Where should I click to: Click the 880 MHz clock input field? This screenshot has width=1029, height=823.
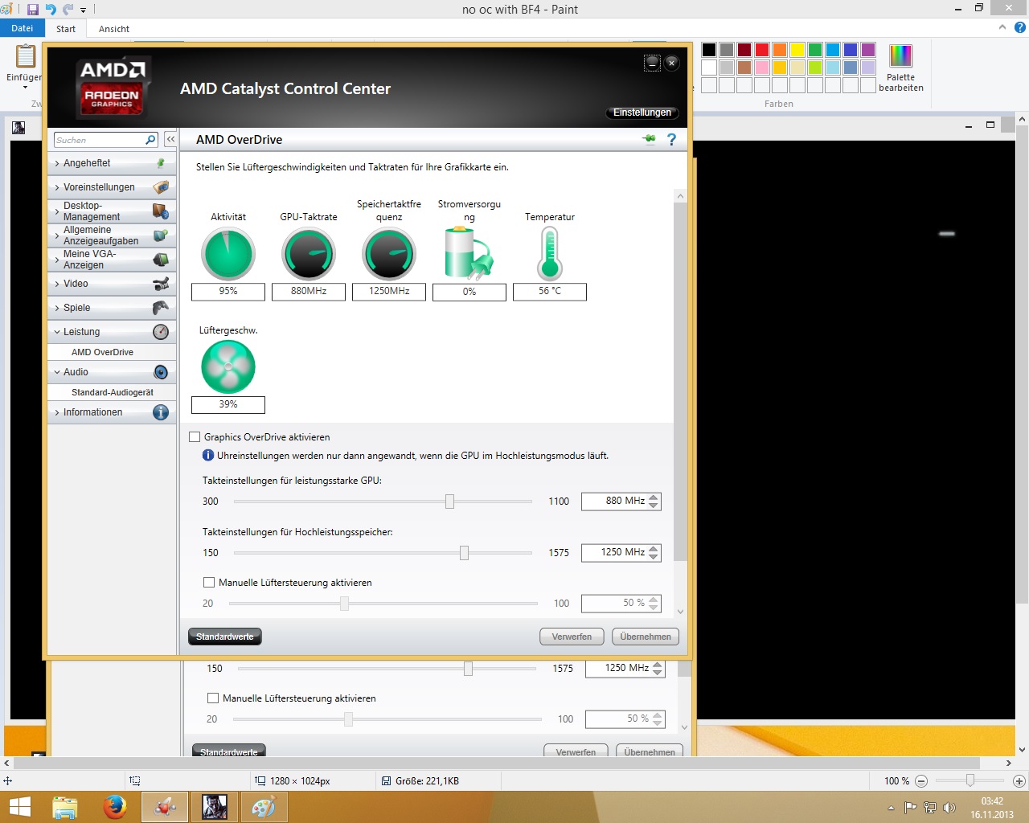[614, 501]
